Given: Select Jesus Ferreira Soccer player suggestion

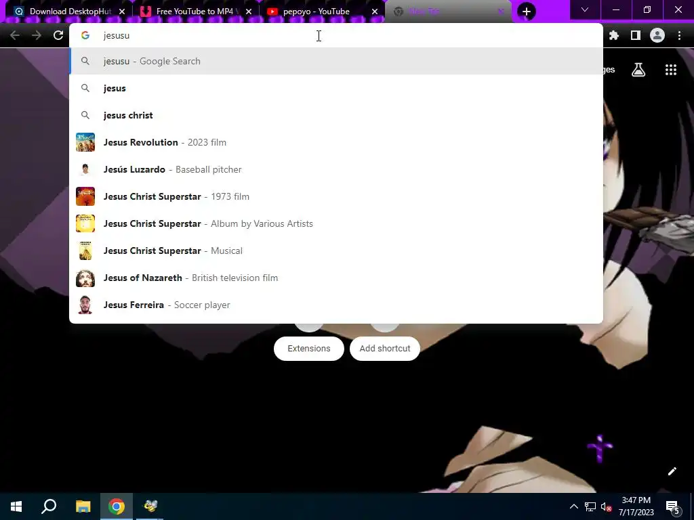Looking at the screenshot, I should [x=336, y=305].
